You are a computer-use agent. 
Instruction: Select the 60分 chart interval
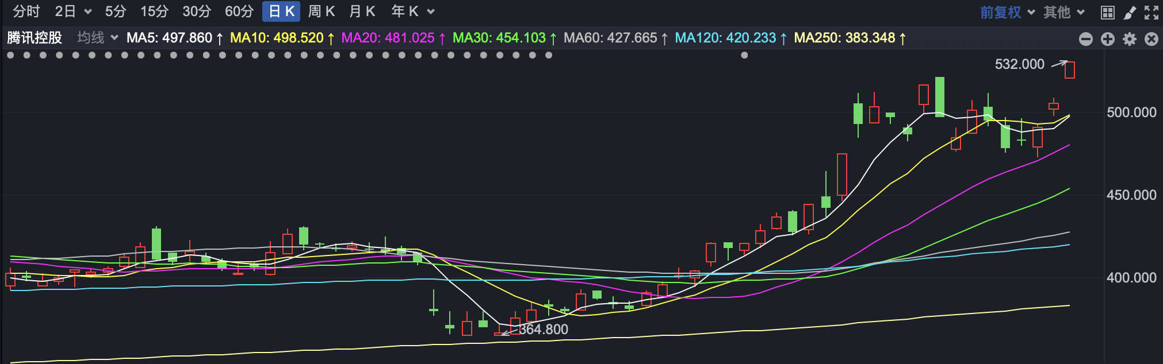[x=239, y=11]
